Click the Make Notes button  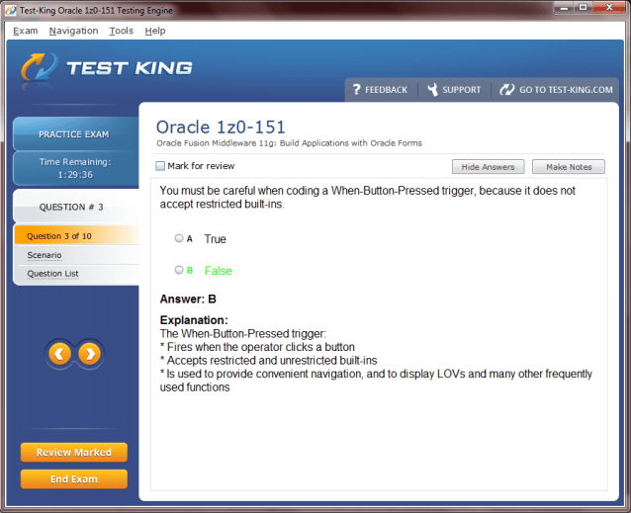coord(569,167)
